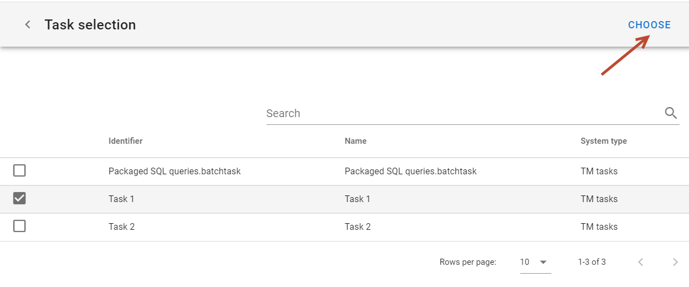This screenshot has height=287, width=689.
Task: Check the Task 2 checkbox
Action: click(x=19, y=226)
